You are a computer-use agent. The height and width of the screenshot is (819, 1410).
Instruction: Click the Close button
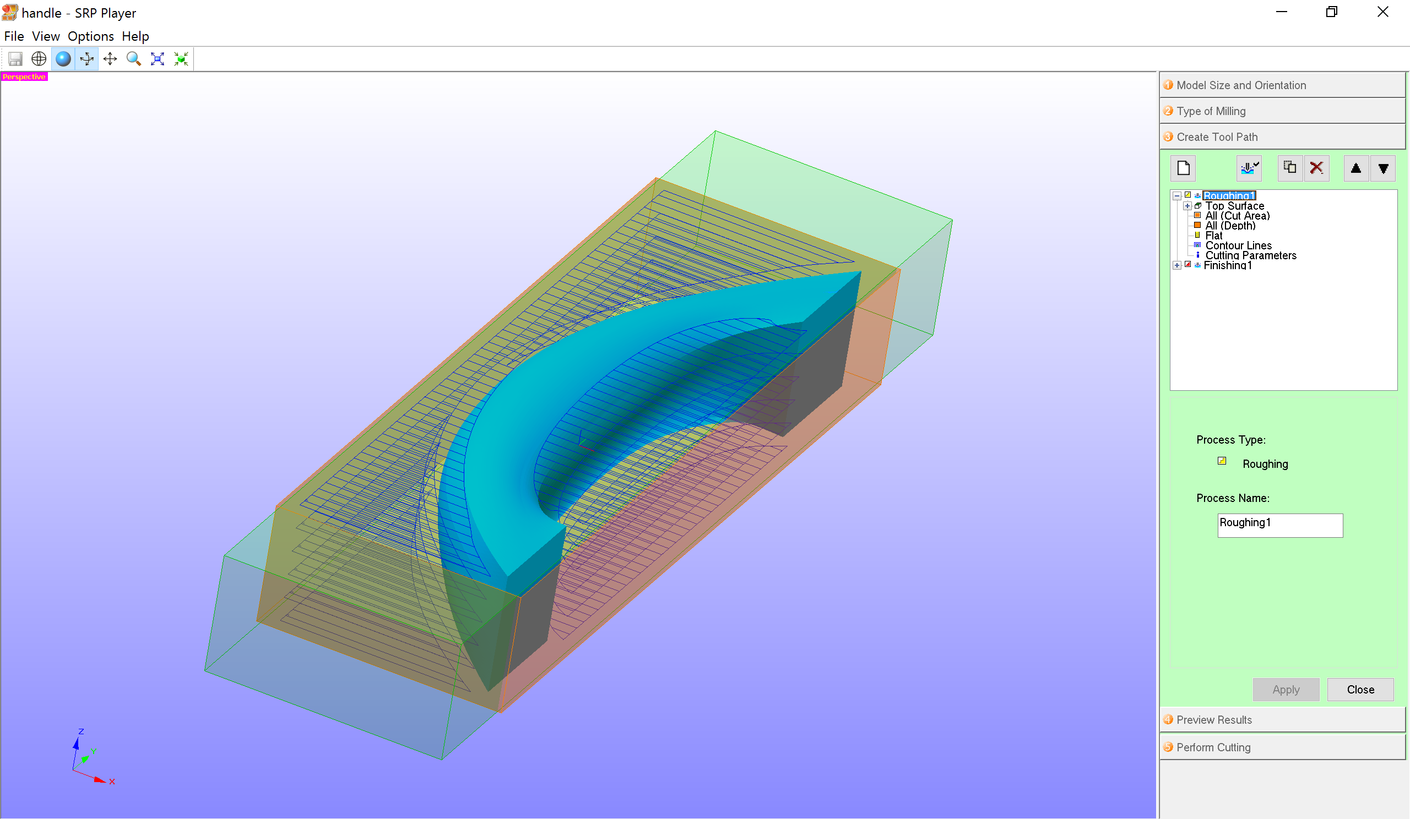pyautogui.click(x=1360, y=689)
